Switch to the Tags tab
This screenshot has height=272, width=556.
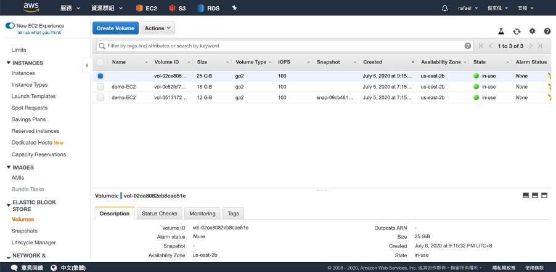(234, 214)
